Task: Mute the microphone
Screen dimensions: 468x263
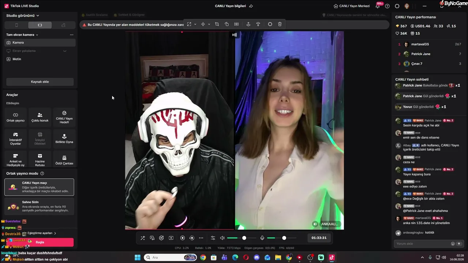Action: (262, 238)
